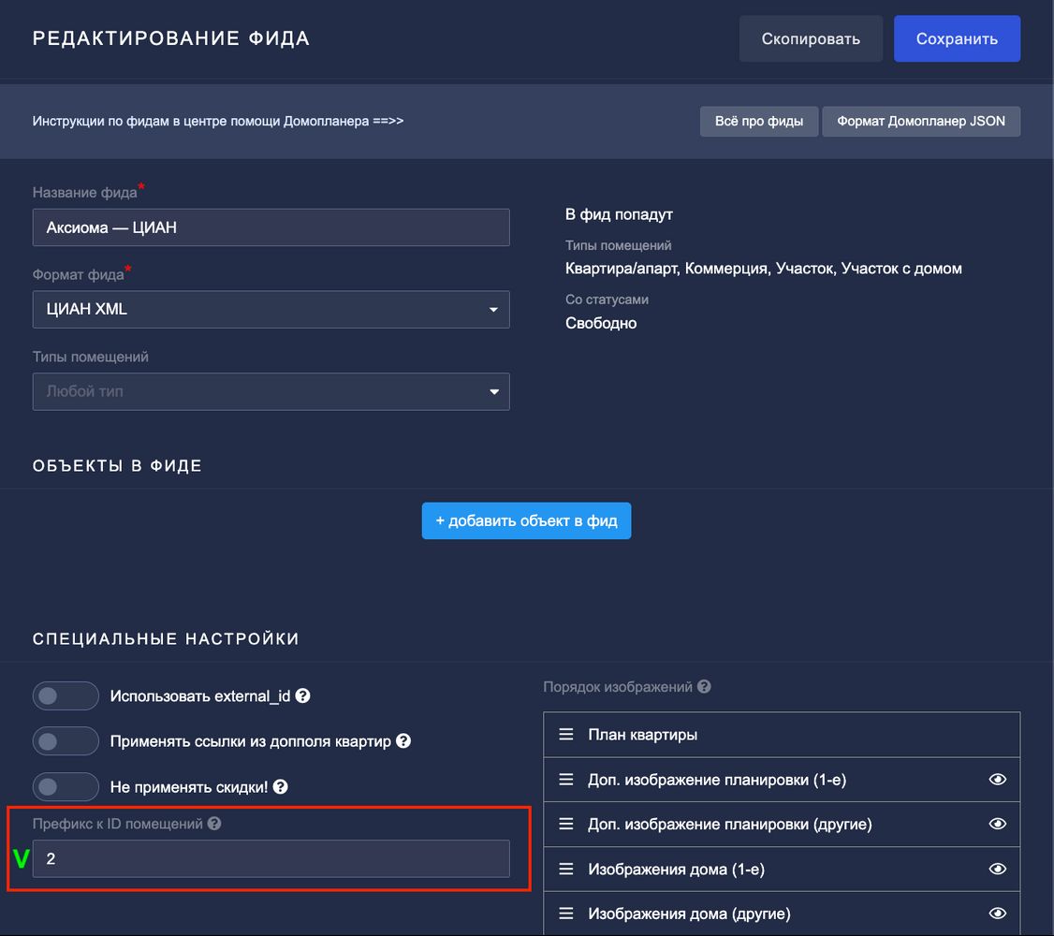The height and width of the screenshot is (936, 1054).
Task: Click help icon next to Использовать external_id
Action: (x=302, y=696)
